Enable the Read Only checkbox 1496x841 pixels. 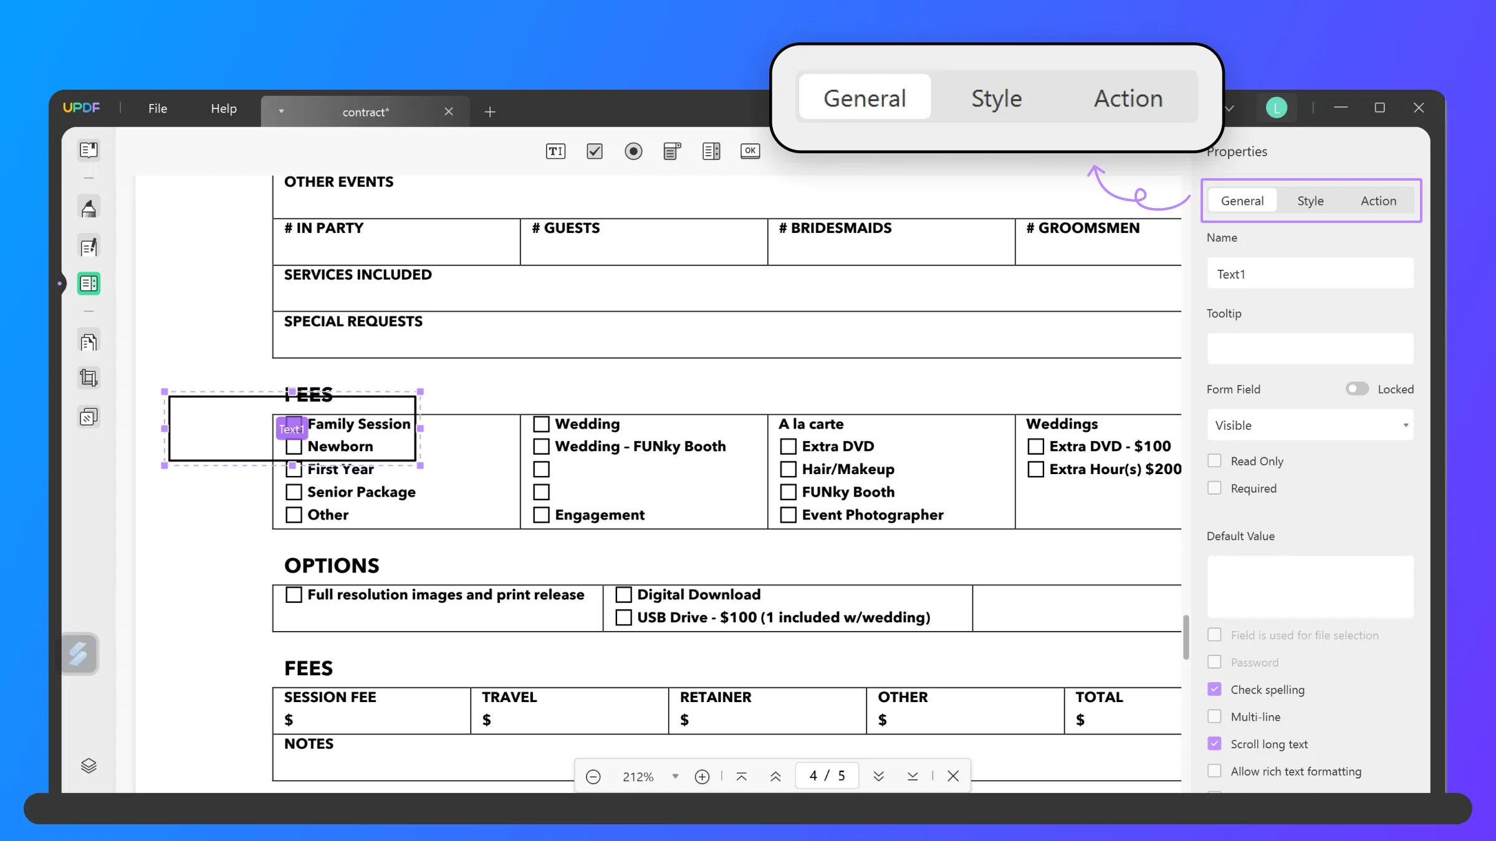click(x=1215, y=460)
